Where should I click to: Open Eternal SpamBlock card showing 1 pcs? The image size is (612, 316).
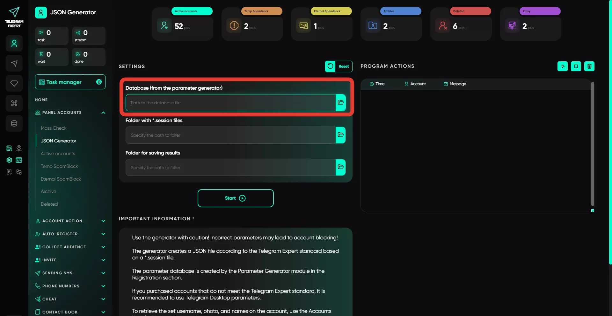click(x=322, y=24)
